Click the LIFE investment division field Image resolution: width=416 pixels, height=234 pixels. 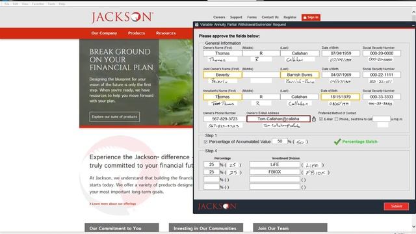(274, 164)
